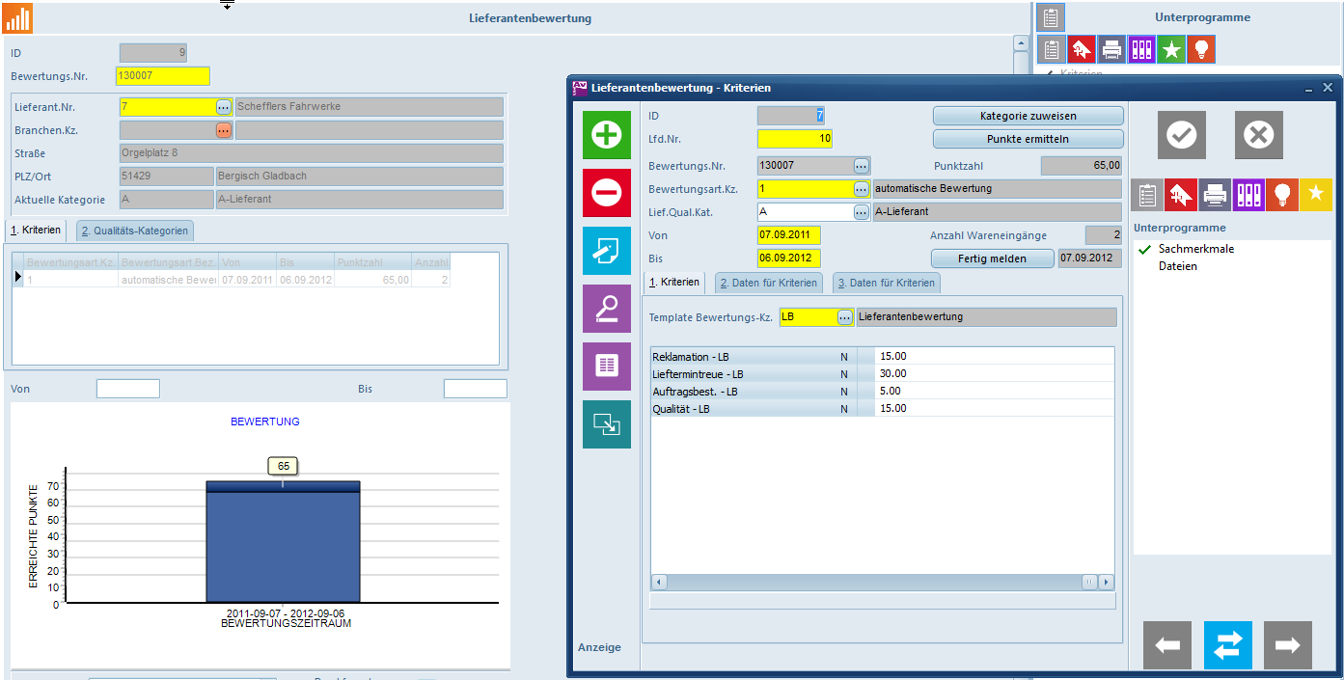Click horizontal scrollbar in criteria grid
The width and height of the screenshot is (1344, 680).
click(868, 582)
